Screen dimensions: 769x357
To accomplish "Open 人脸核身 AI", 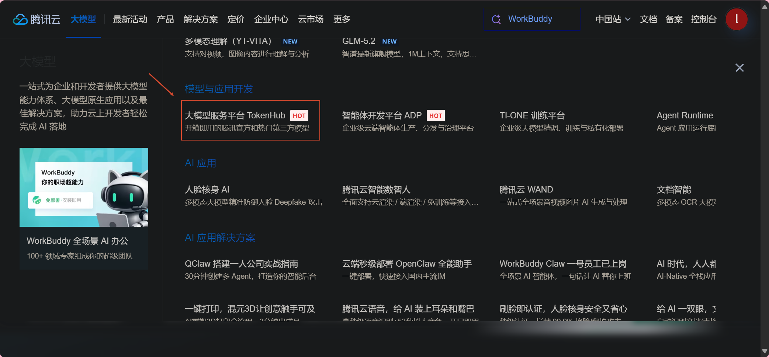I will click(207, 190).
